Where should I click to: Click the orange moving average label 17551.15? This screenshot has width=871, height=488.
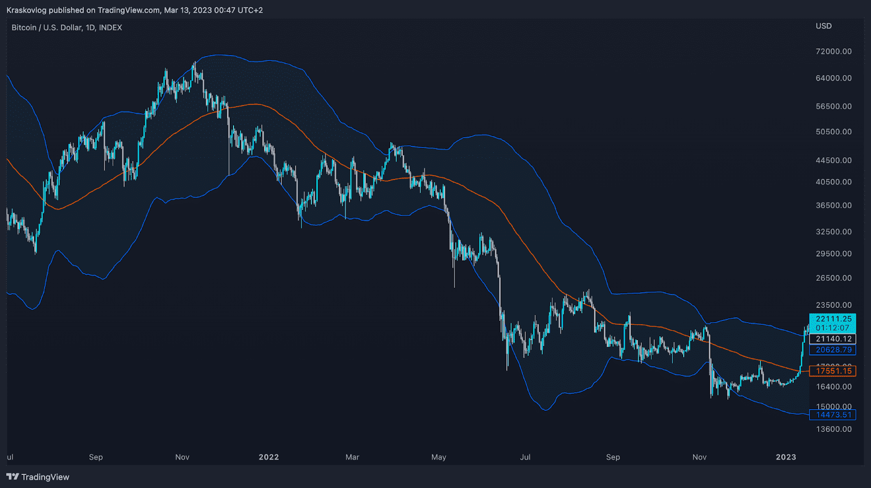tap(833, 371)
